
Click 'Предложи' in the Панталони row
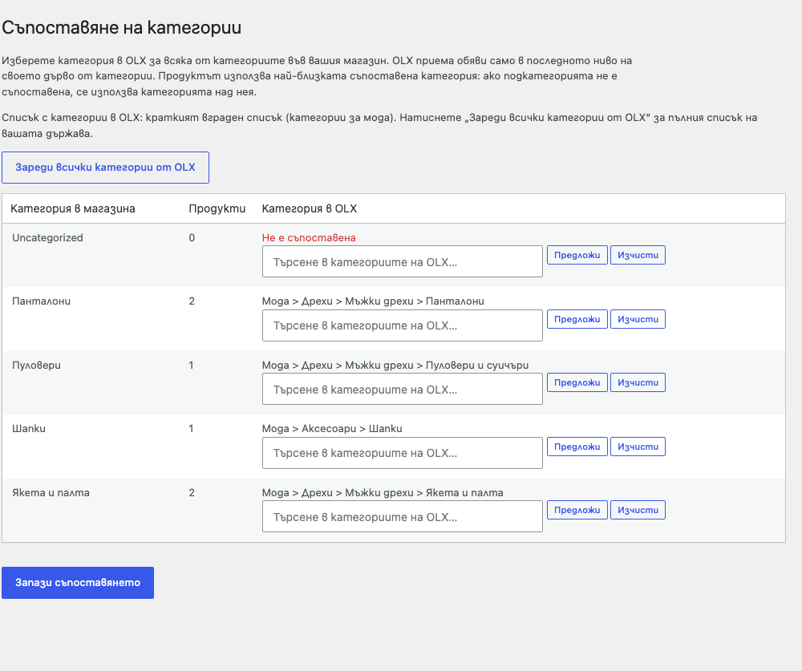(577, 319)
